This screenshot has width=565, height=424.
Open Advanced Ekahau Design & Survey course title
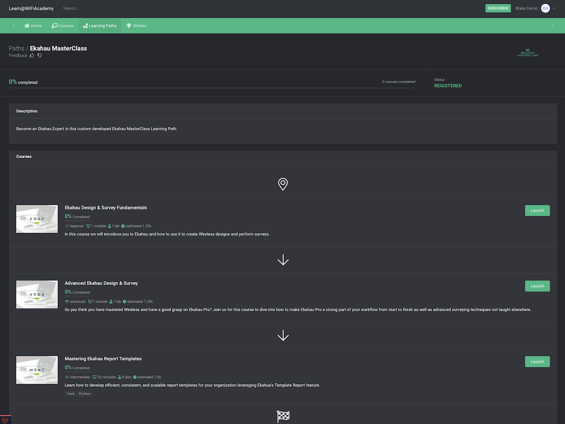(101, 283)
